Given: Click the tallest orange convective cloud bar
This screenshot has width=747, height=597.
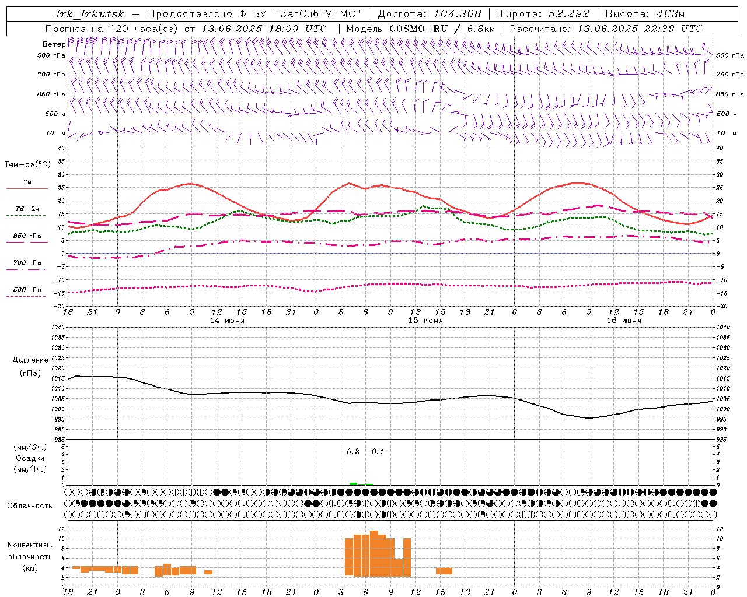Looking at the screenshot, I should pos(374,553).
